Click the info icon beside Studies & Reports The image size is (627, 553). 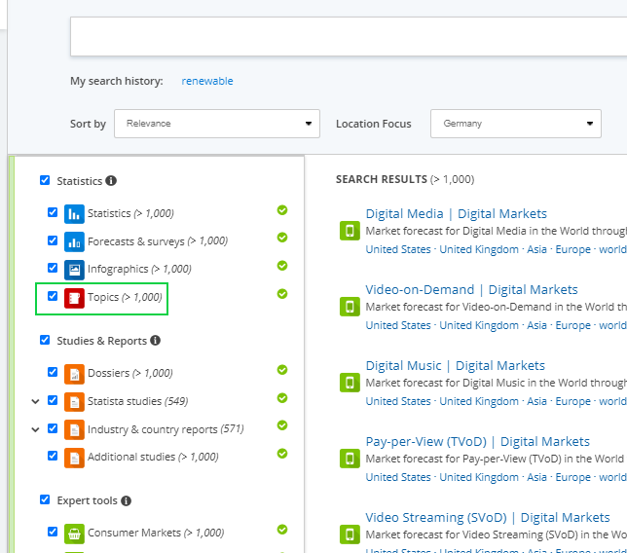tap(155, 341)
